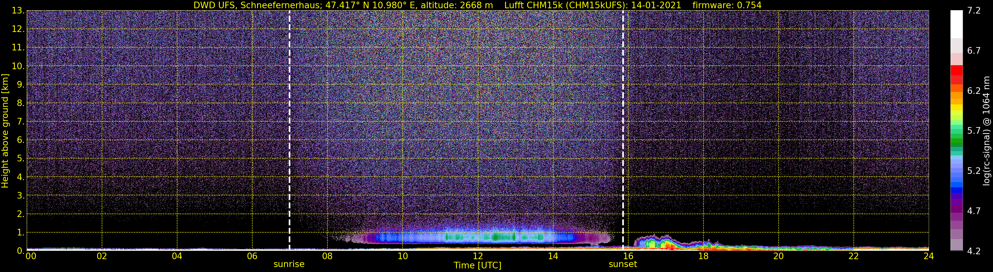This screenshot has height=272, width=993.
Task: Click the time axis tick label 06
Action: click(x=252, y=257)
